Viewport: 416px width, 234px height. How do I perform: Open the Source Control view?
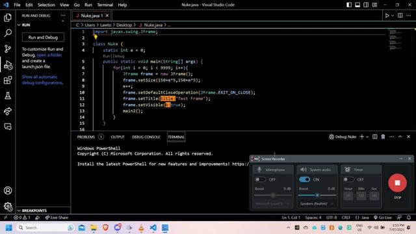click(x=8, y=49)
